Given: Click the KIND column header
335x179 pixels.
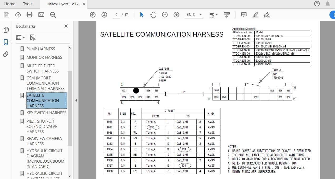Looking at the screenshot, I should point(211,114).
